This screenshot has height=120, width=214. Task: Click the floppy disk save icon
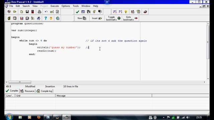pos(27,12)
